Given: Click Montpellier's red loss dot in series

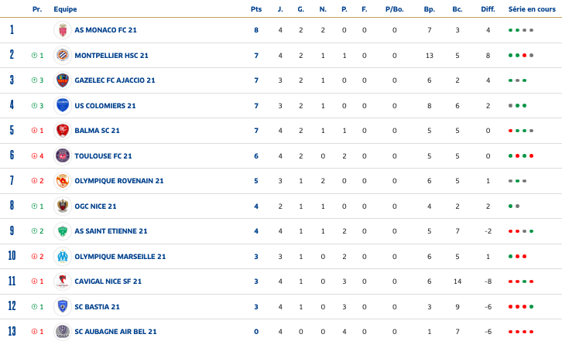Looking at the screenshot, I should coord(524,56).
